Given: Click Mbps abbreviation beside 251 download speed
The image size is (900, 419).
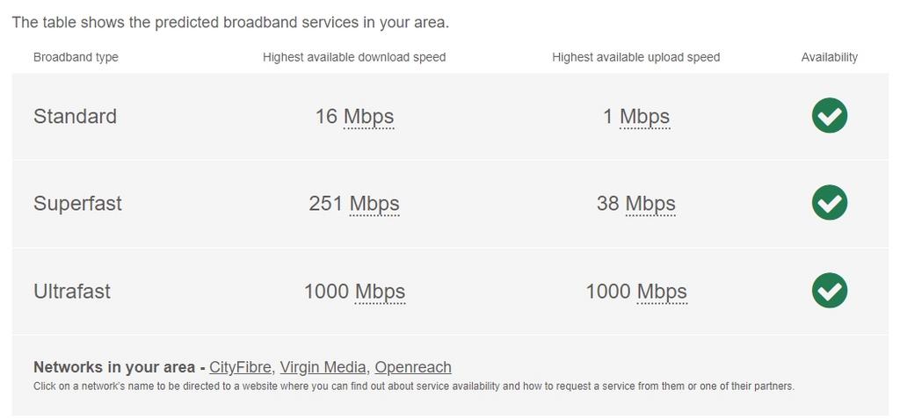Looking at the screenshot, I should click(374, 204).
